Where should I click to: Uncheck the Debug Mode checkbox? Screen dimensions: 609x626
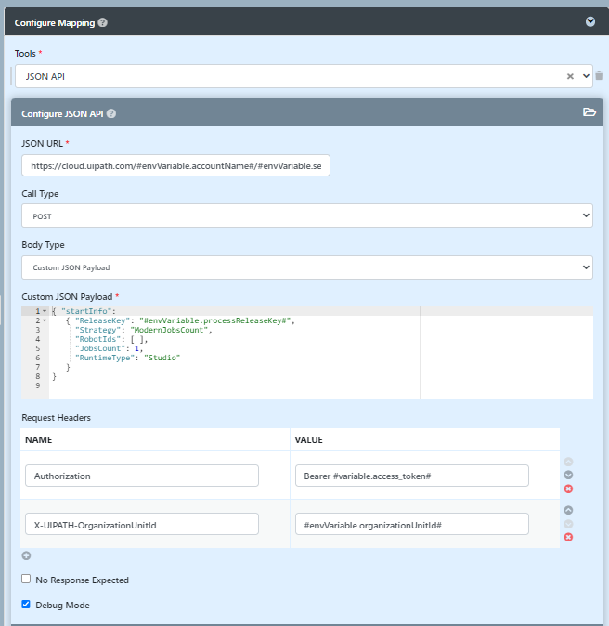click(x=26, y=605)
